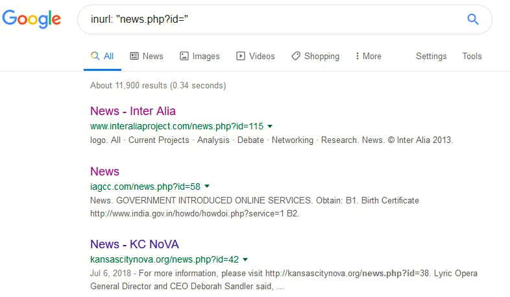Click the india.gov.in howdoi URL text
Viewport: 510px width, 297px height.
click(x=187, y=214)
